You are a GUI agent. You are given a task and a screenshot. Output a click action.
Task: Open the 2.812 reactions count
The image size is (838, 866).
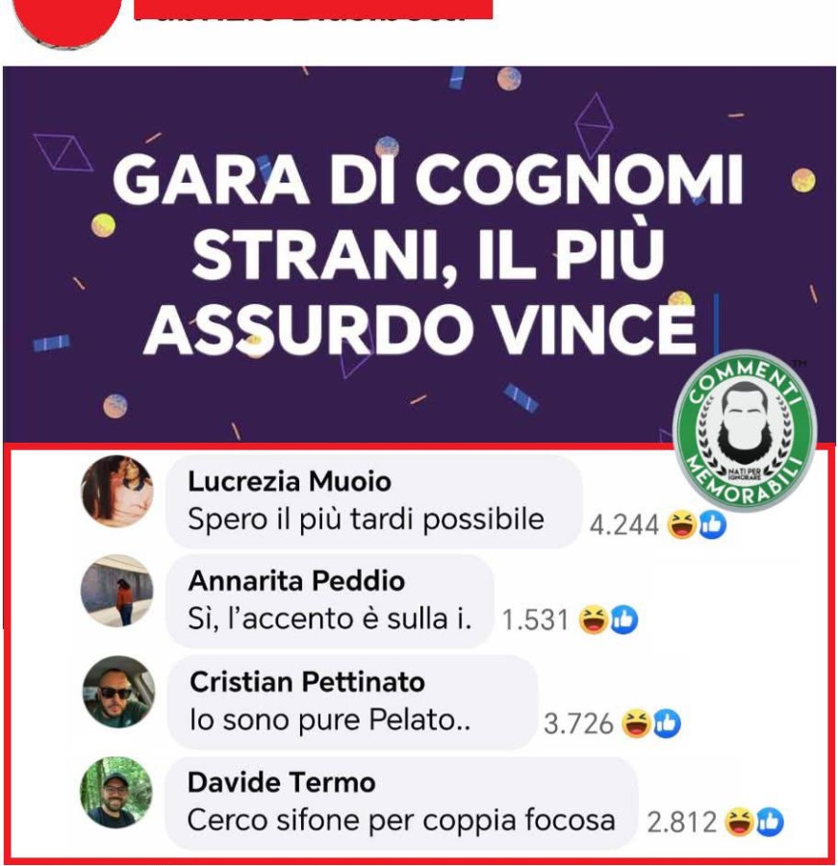[682, 823]
